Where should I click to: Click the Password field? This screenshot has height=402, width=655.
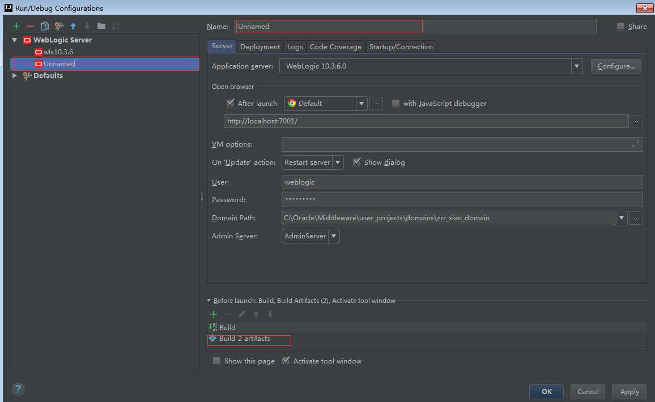[462, 199]
